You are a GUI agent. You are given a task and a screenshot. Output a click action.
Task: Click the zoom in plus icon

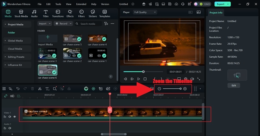(185, 89)
